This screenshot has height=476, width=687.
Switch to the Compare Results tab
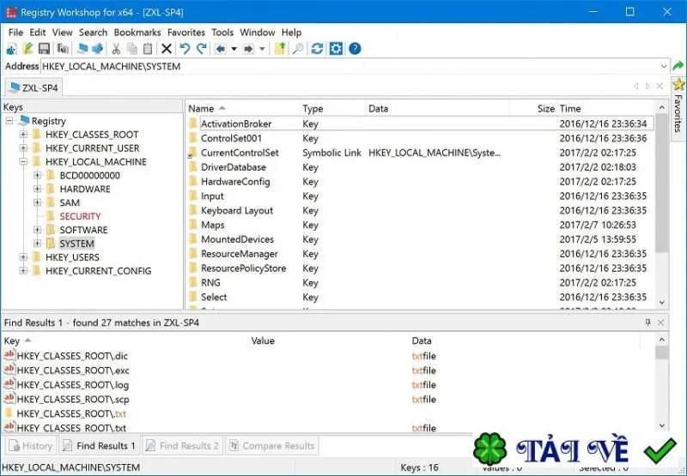[271, 446]
